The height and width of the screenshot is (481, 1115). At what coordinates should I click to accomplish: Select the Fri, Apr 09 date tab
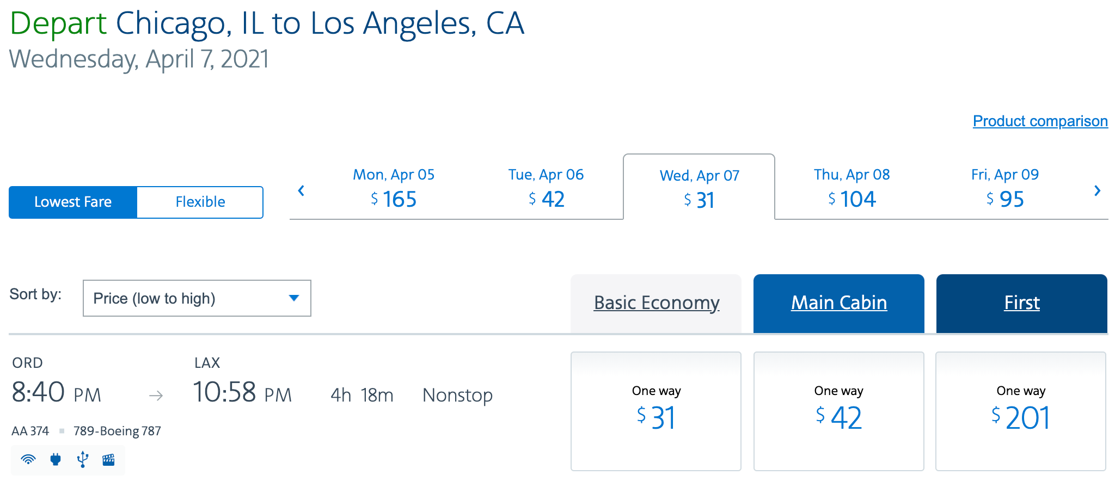[1004, 188]
